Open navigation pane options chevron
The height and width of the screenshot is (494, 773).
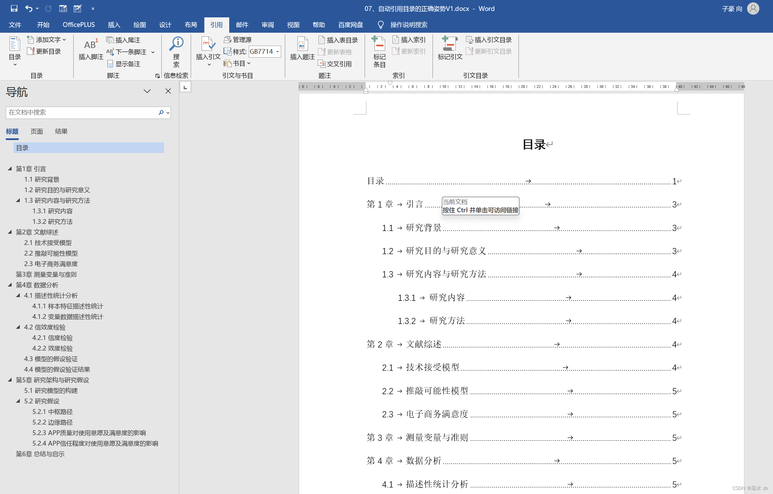[x=147, y=91]
